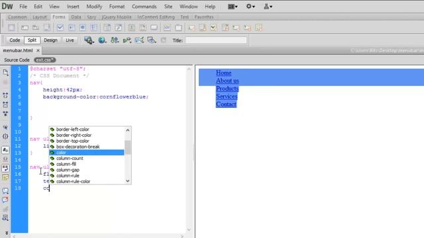Open the user sync settings dropdown

pyautogui.click(x=268, y=7)
